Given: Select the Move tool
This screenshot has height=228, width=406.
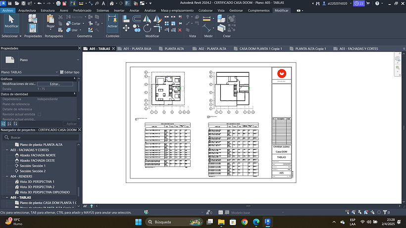Looking at the screenshot, I should pos(126,28).
